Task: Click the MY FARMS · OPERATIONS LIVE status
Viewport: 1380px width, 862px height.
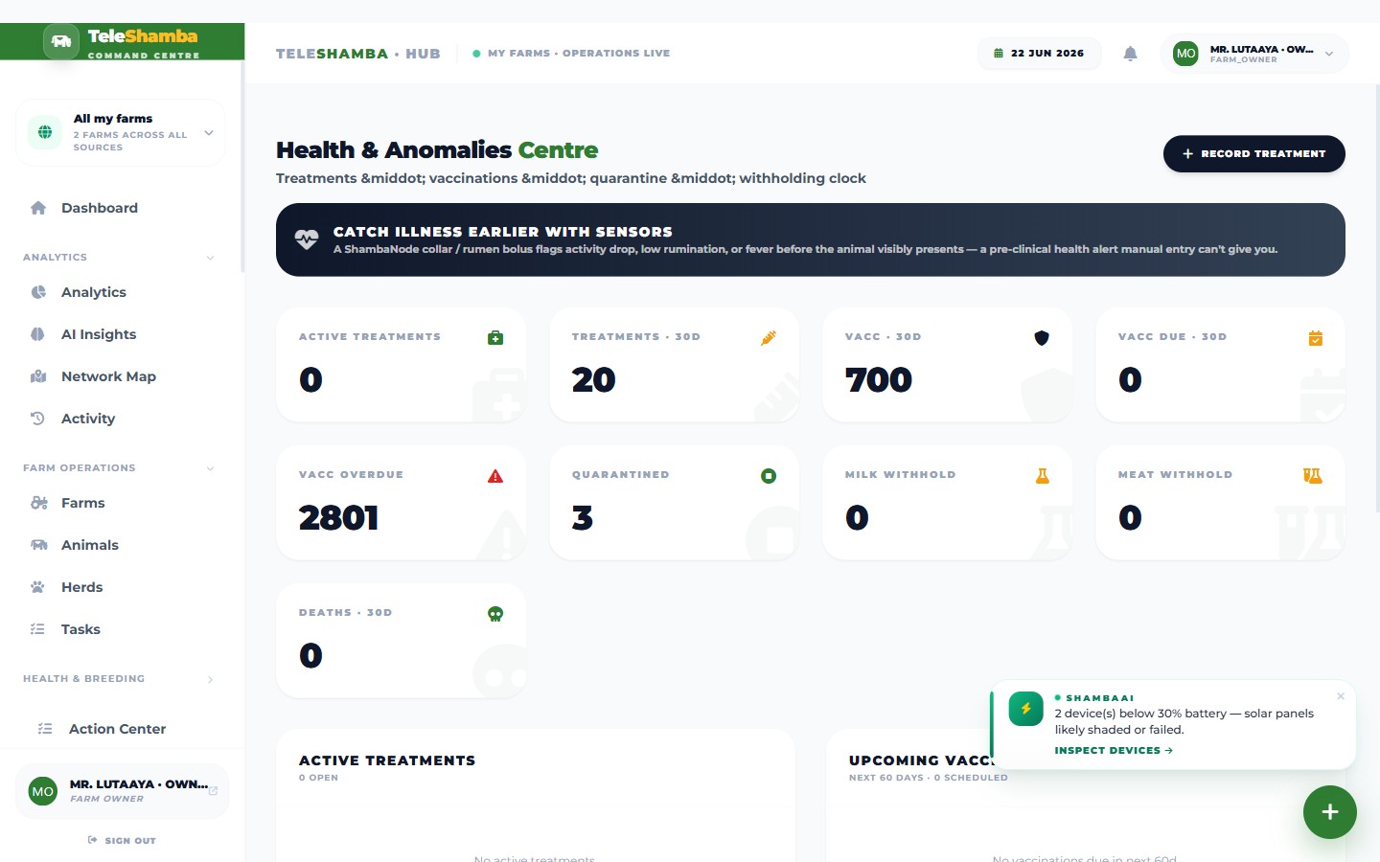Action: click(x=571, y=54)
